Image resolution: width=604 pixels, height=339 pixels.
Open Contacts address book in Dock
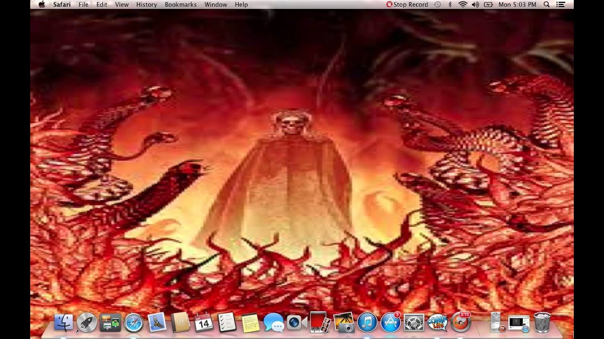pos(180,323)
